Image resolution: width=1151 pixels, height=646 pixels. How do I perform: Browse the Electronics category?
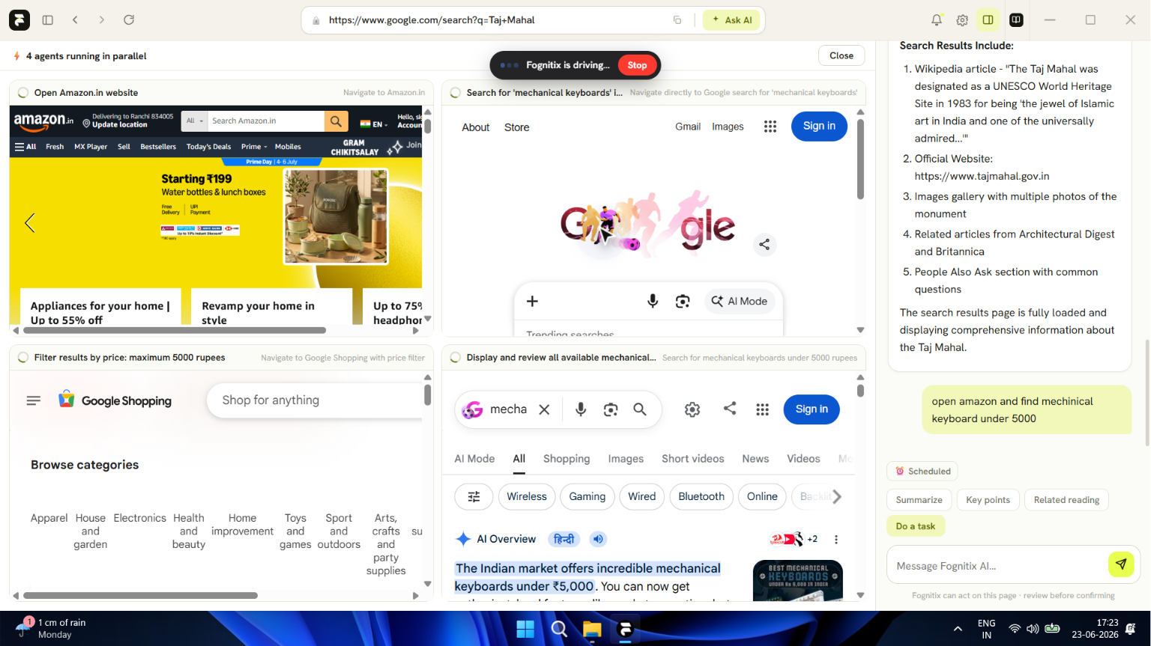(140, 518)
